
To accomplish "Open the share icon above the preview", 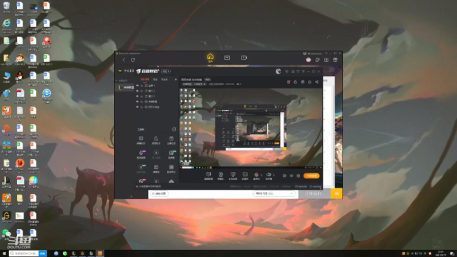I will (x=317, y=82).
